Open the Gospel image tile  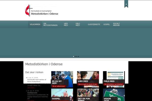(62, 95)
